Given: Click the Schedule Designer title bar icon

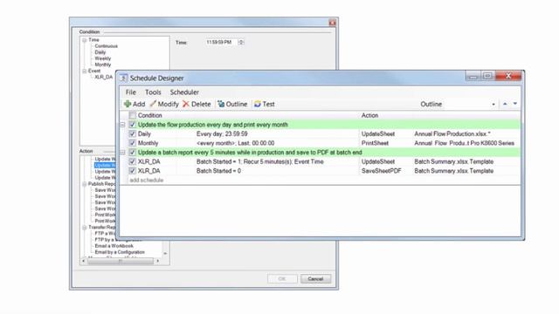Looking at the screenshot, I should coord(123,78).
